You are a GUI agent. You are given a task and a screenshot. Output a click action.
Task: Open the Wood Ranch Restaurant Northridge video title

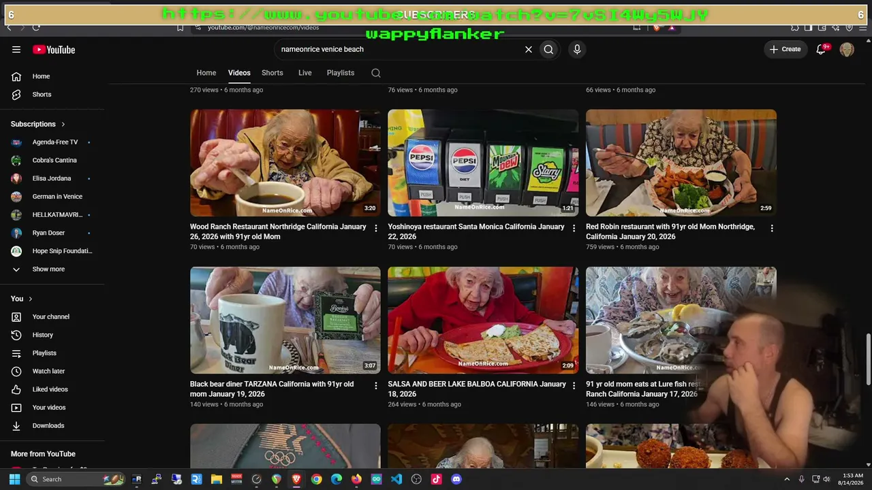[279, 231]
